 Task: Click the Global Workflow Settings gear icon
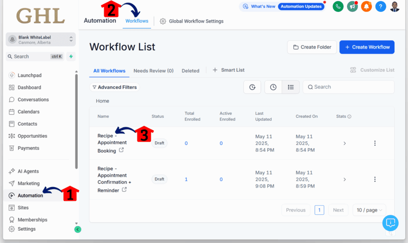pos(163,22)
